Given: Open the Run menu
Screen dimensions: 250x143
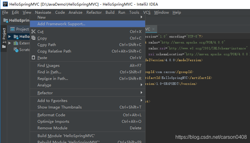Looking at the screenshot, I should pyautogui.click(x=122, y=12).
